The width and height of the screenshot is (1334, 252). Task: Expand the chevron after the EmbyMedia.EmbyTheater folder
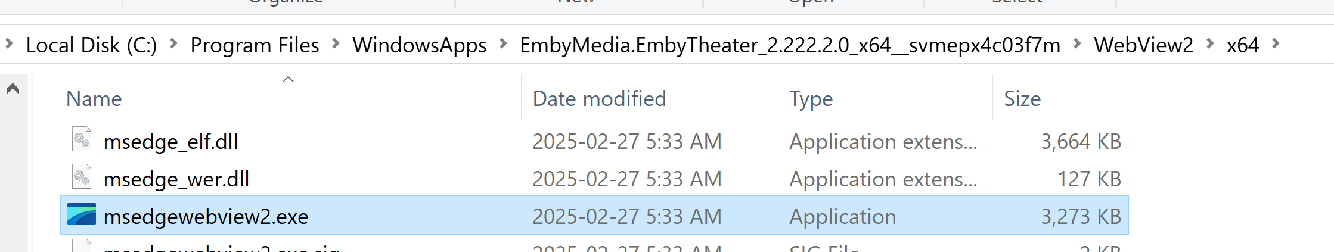[x=1078, y=44]
